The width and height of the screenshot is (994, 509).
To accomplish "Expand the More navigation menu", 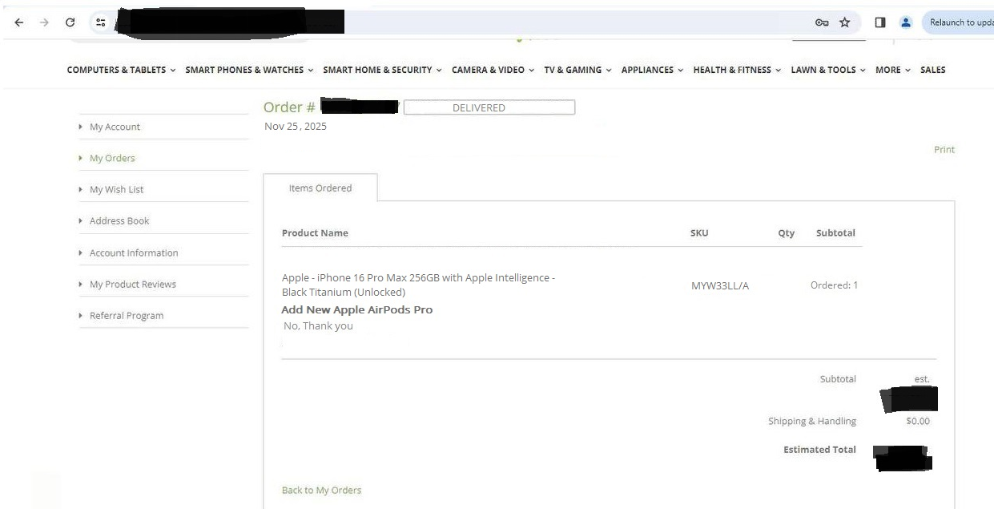I will pyautogui.click(x=892, y=70).
